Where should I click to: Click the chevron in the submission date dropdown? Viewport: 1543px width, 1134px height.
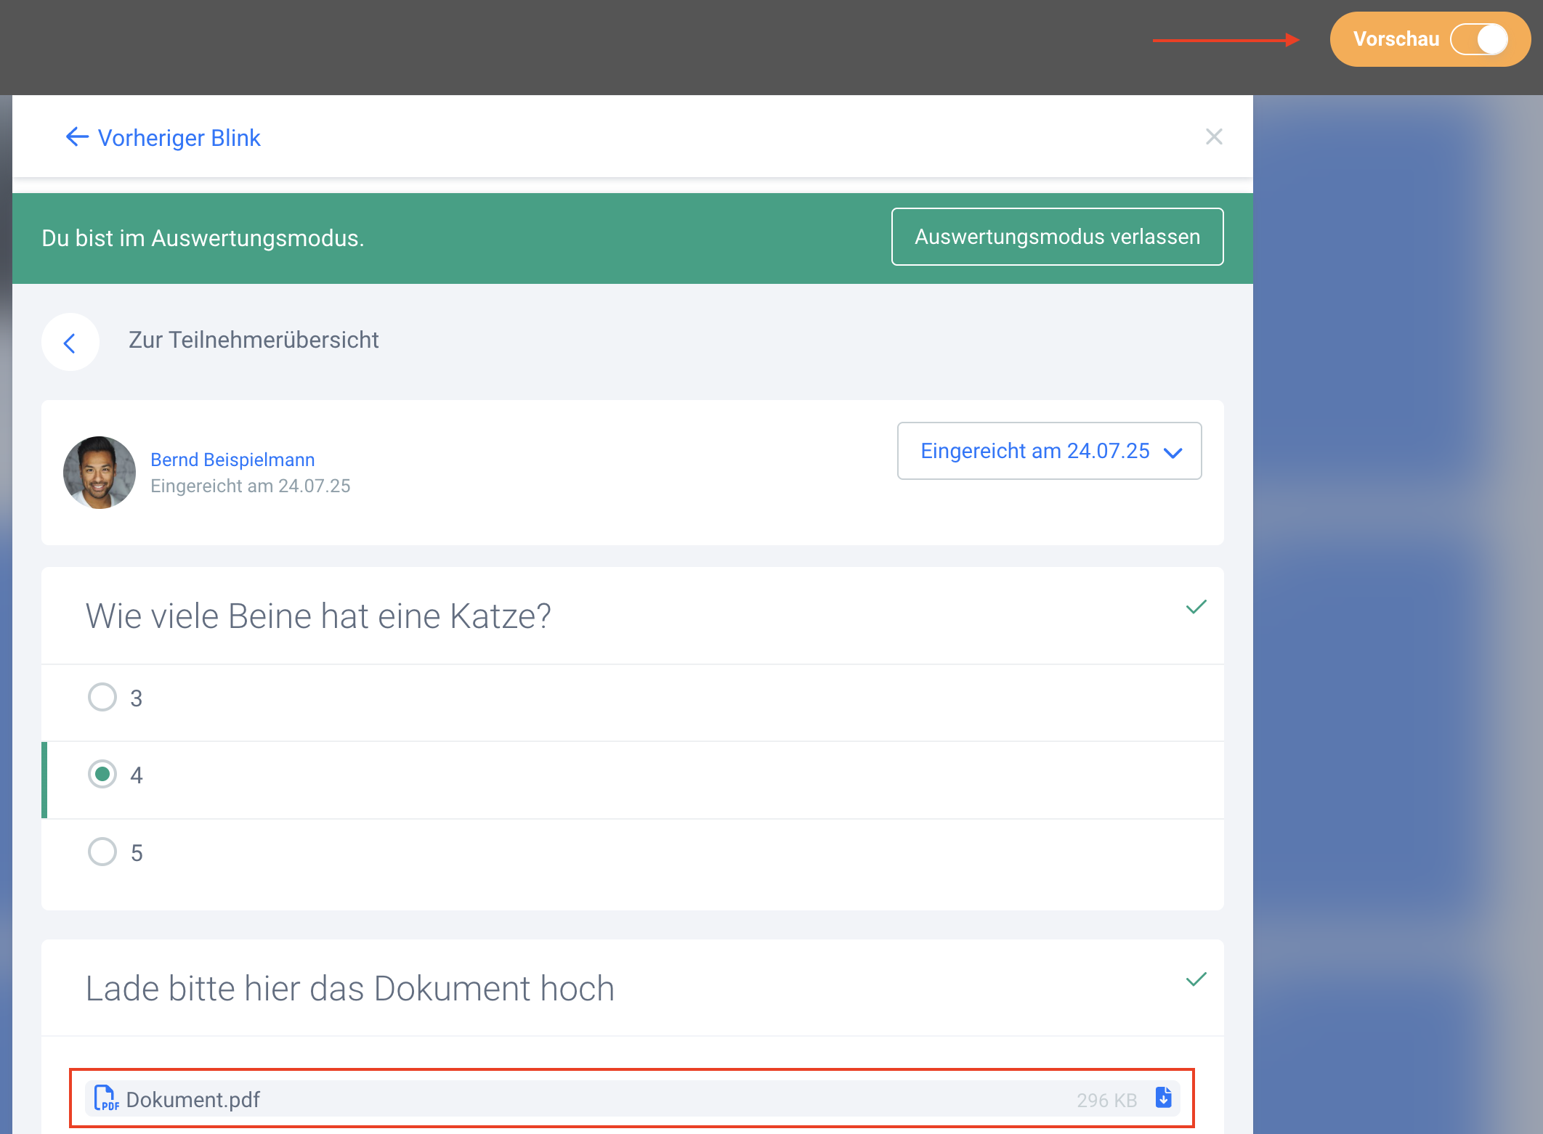(x=1173, y=453)
